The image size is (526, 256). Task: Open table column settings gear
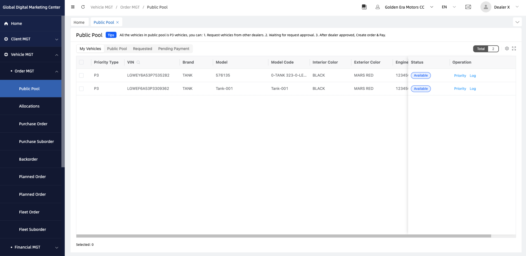507,49
